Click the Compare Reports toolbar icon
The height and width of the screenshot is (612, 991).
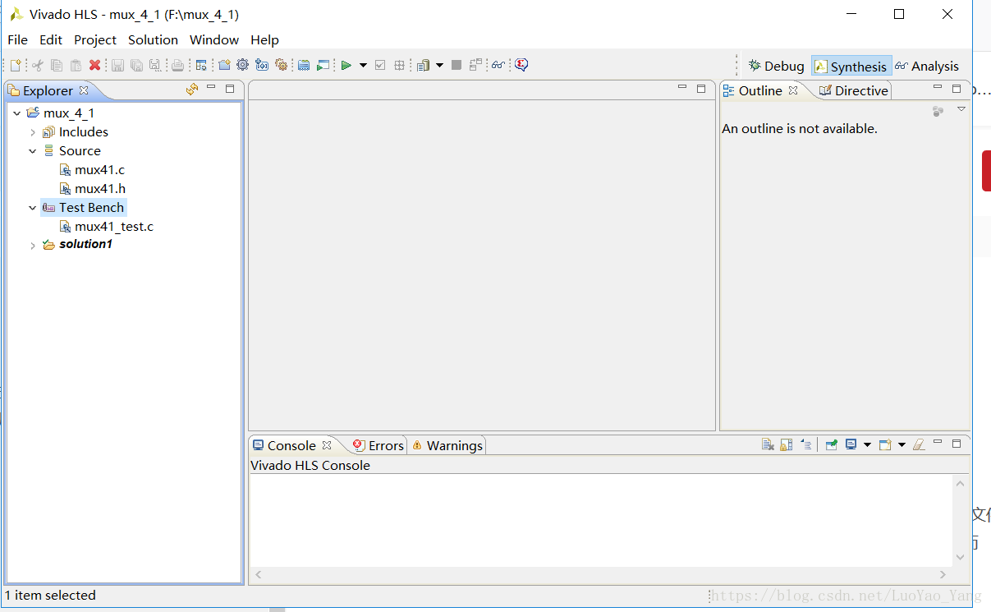(475, 65)
